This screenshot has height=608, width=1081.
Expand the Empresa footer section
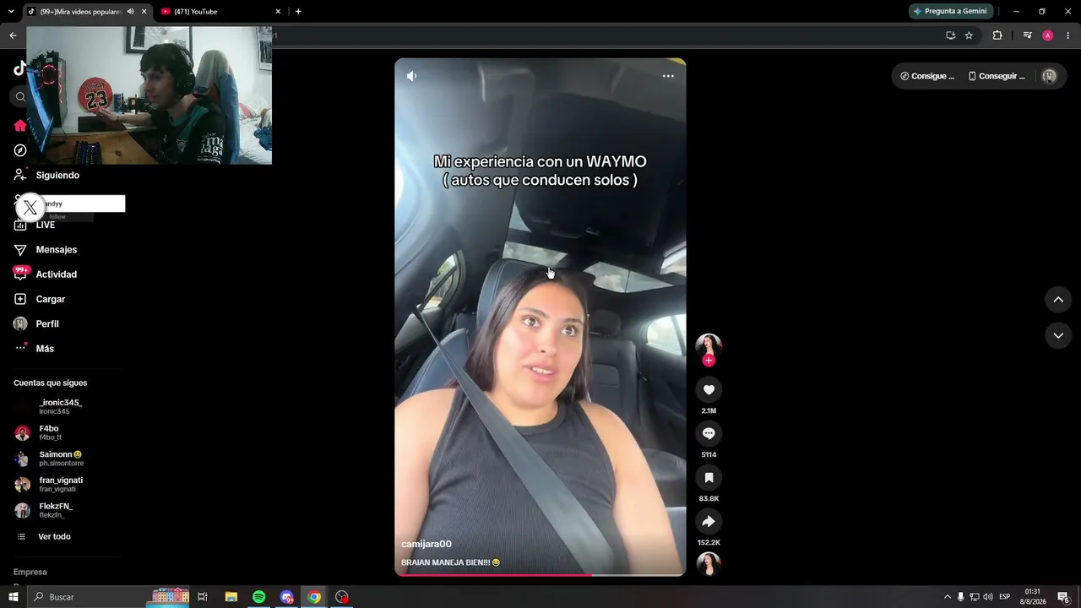pyautogui.click(x=30, y=572)
